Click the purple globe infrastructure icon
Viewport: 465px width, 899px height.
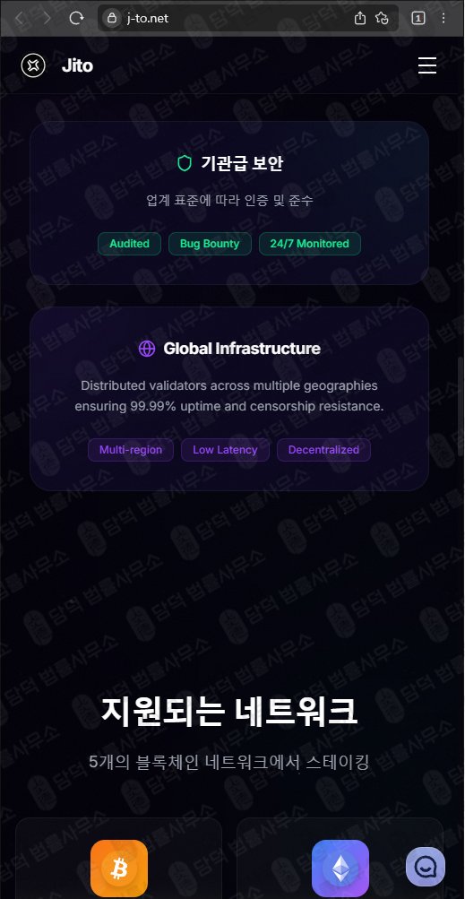coord(147,349)
